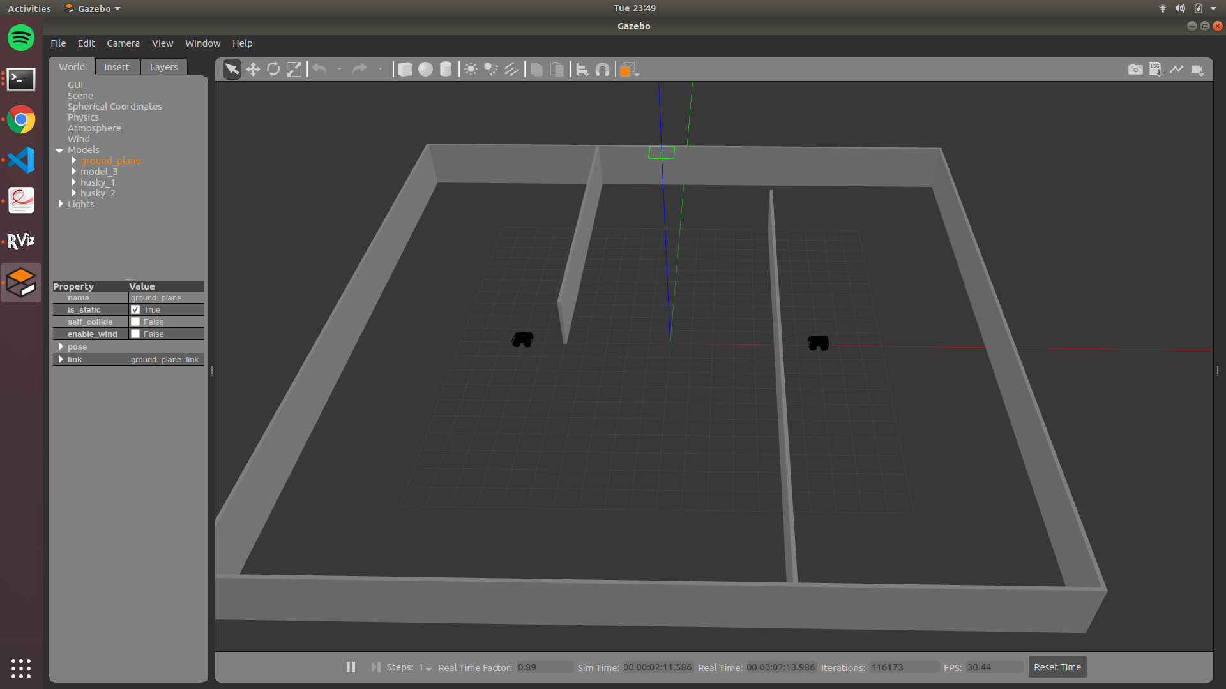Viewport: 1226px width, 689px height.
Task: Pause the simulation
Action: pos(351,667)
